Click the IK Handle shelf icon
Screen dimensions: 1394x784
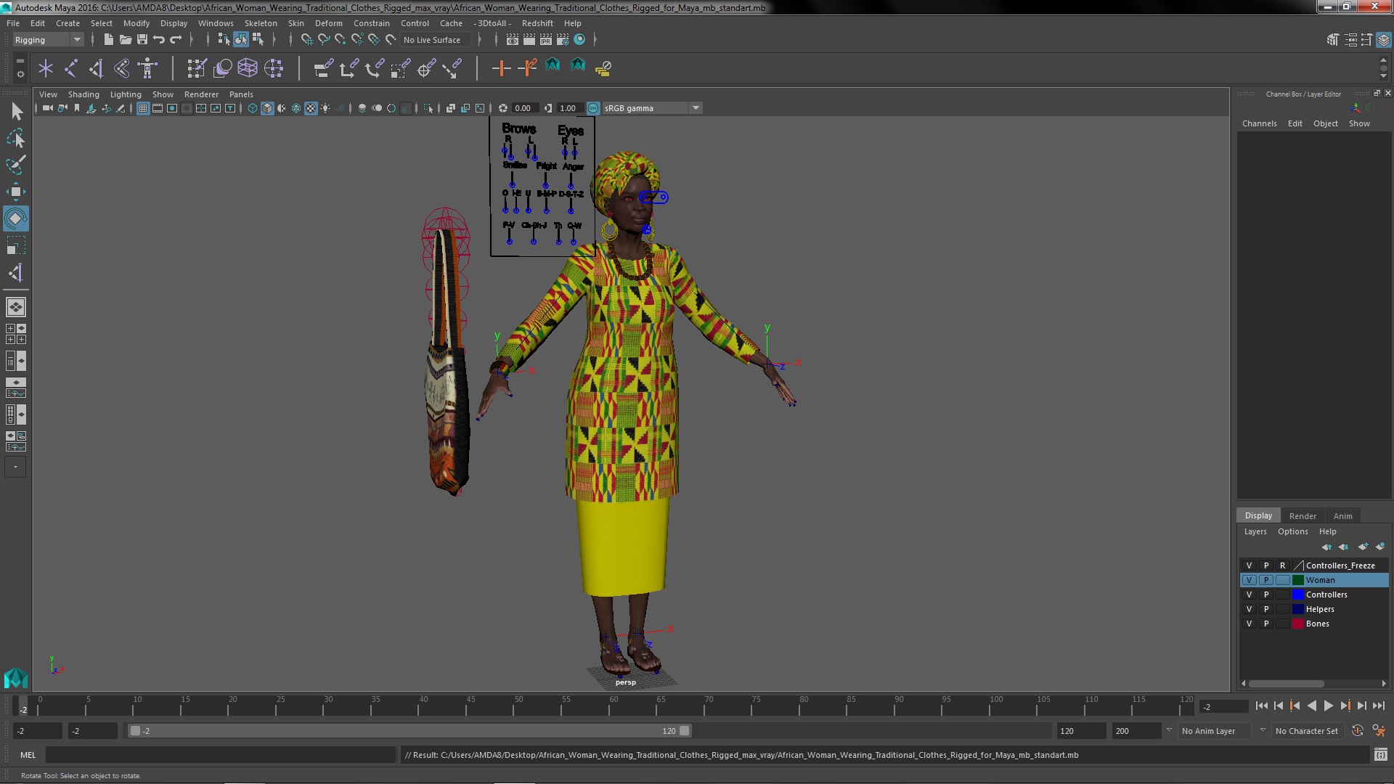pyautogui.click(x=97, y=68)
